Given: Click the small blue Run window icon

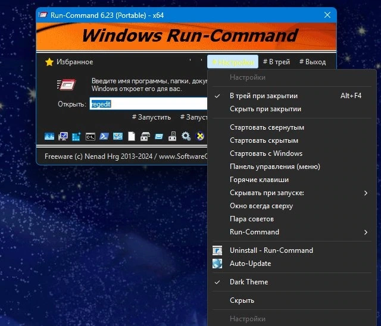Looking at the screenshot, I should tap(159, 137).
